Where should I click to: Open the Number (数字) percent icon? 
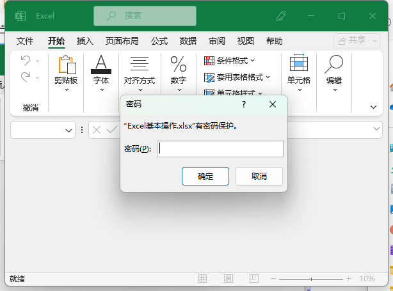179,64
